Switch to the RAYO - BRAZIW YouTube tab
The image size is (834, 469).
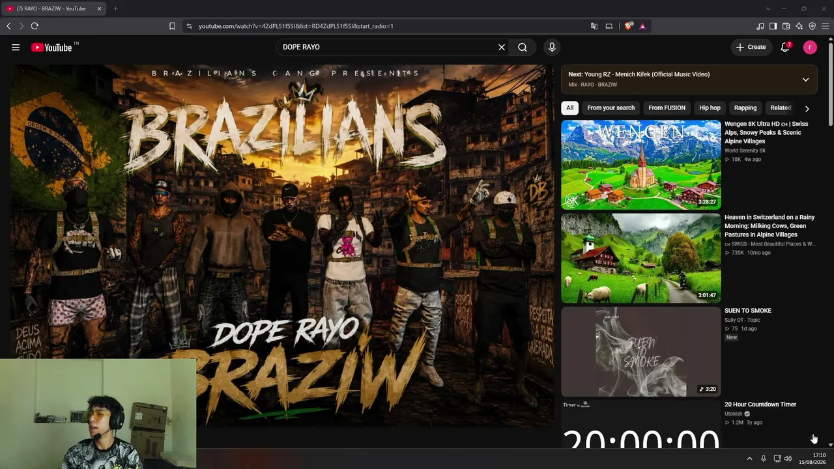coord(53,8)
